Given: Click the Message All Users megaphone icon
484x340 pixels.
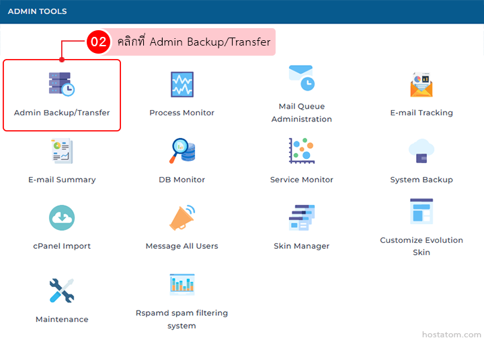Looking at the screenshot, I should 182,217.
